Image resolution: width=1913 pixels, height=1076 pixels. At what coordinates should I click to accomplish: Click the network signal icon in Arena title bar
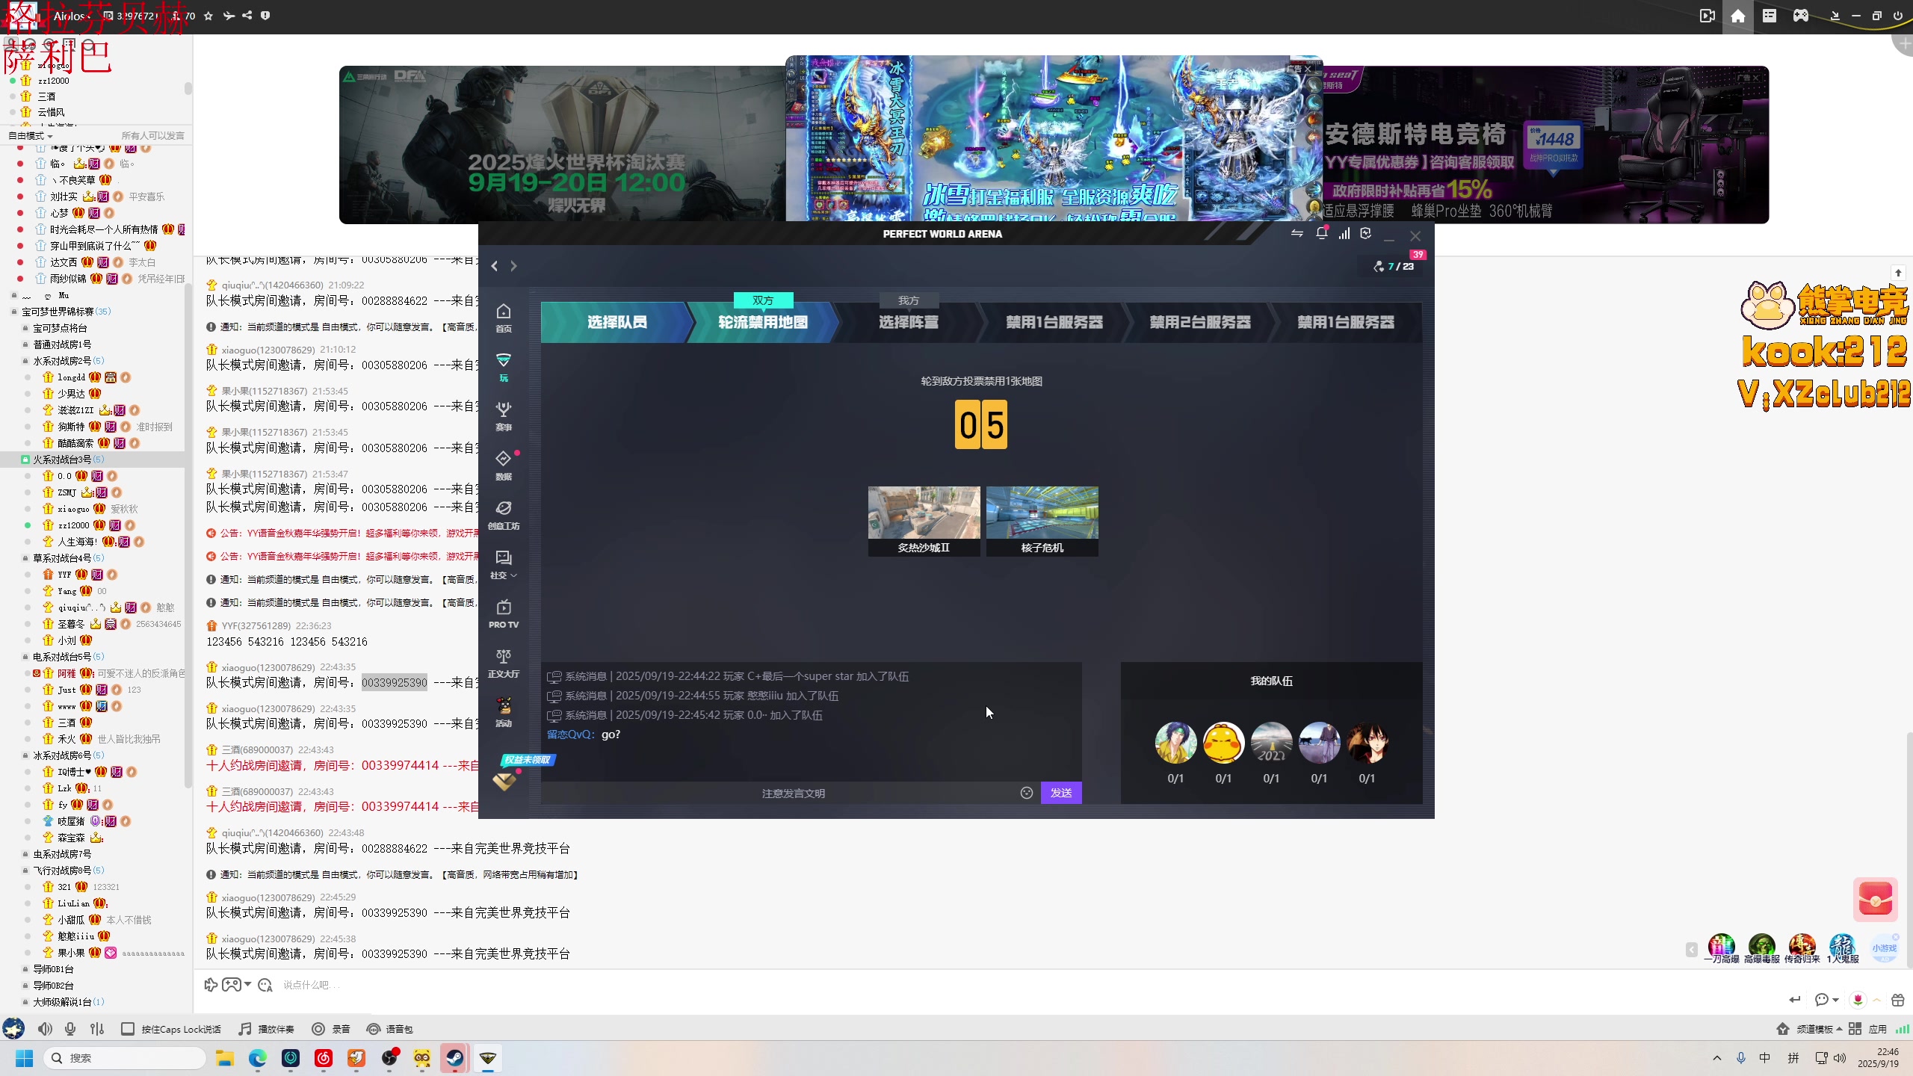(1344, 233)
